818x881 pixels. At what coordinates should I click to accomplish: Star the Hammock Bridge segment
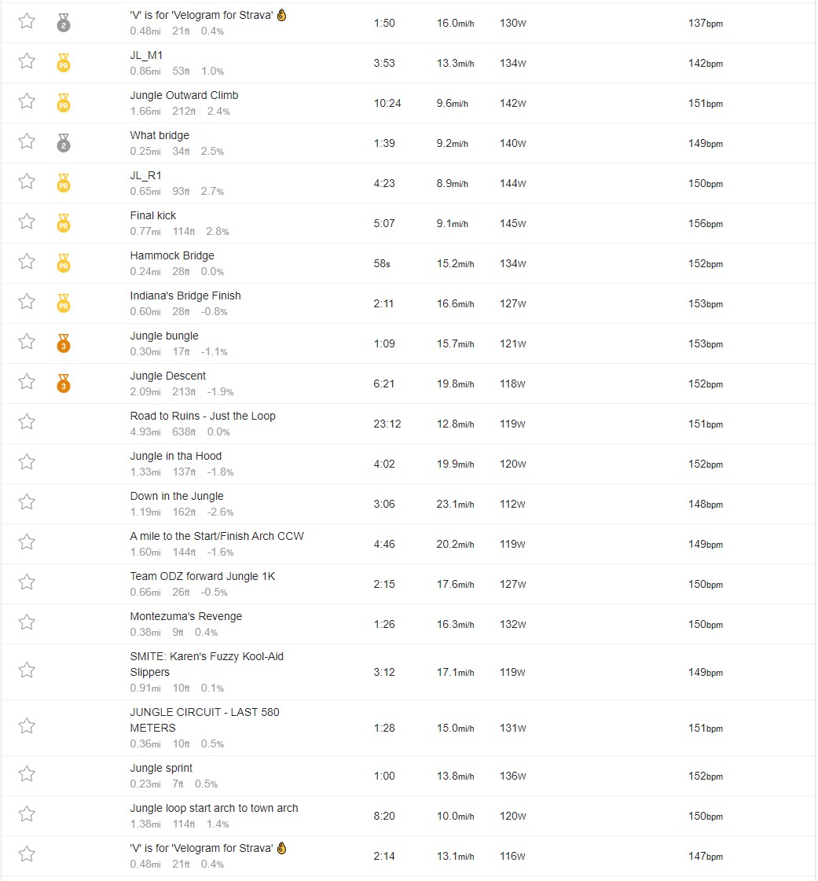[27, 261]
